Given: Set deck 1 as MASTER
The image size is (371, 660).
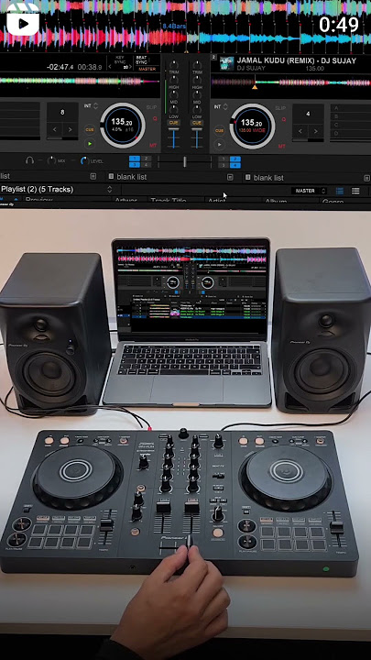Looking at the screenshot, I should click(x=147, y=69).
